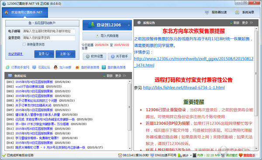Click the 订票助手官网 website shortcut
Image resolution: width=262 pixels, height=160 pixels.
17,67
